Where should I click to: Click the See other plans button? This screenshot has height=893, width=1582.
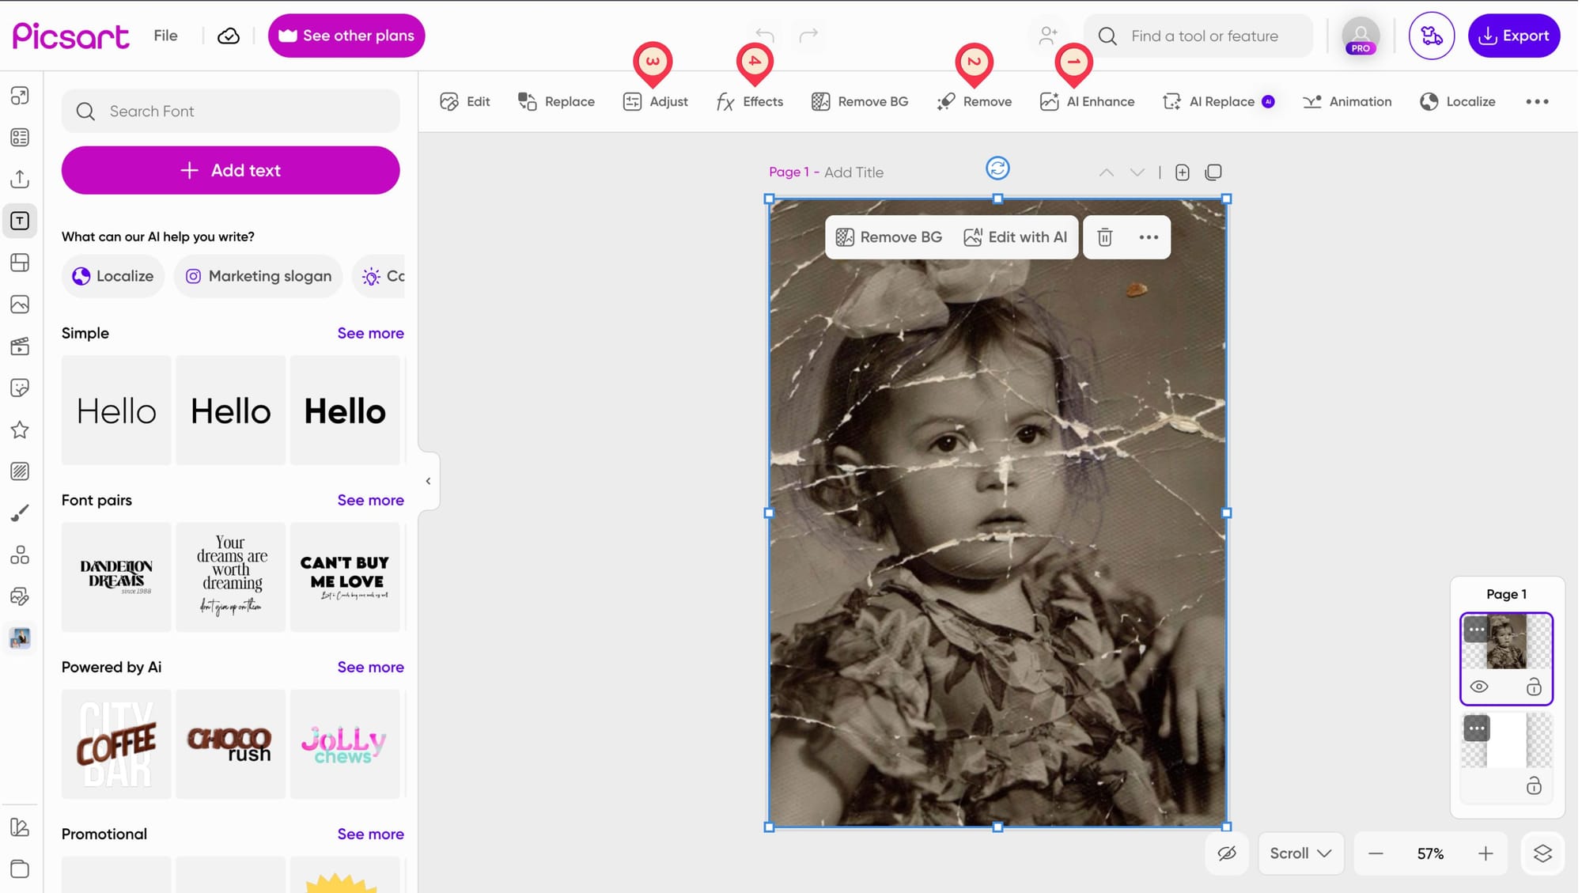[346, 36]
